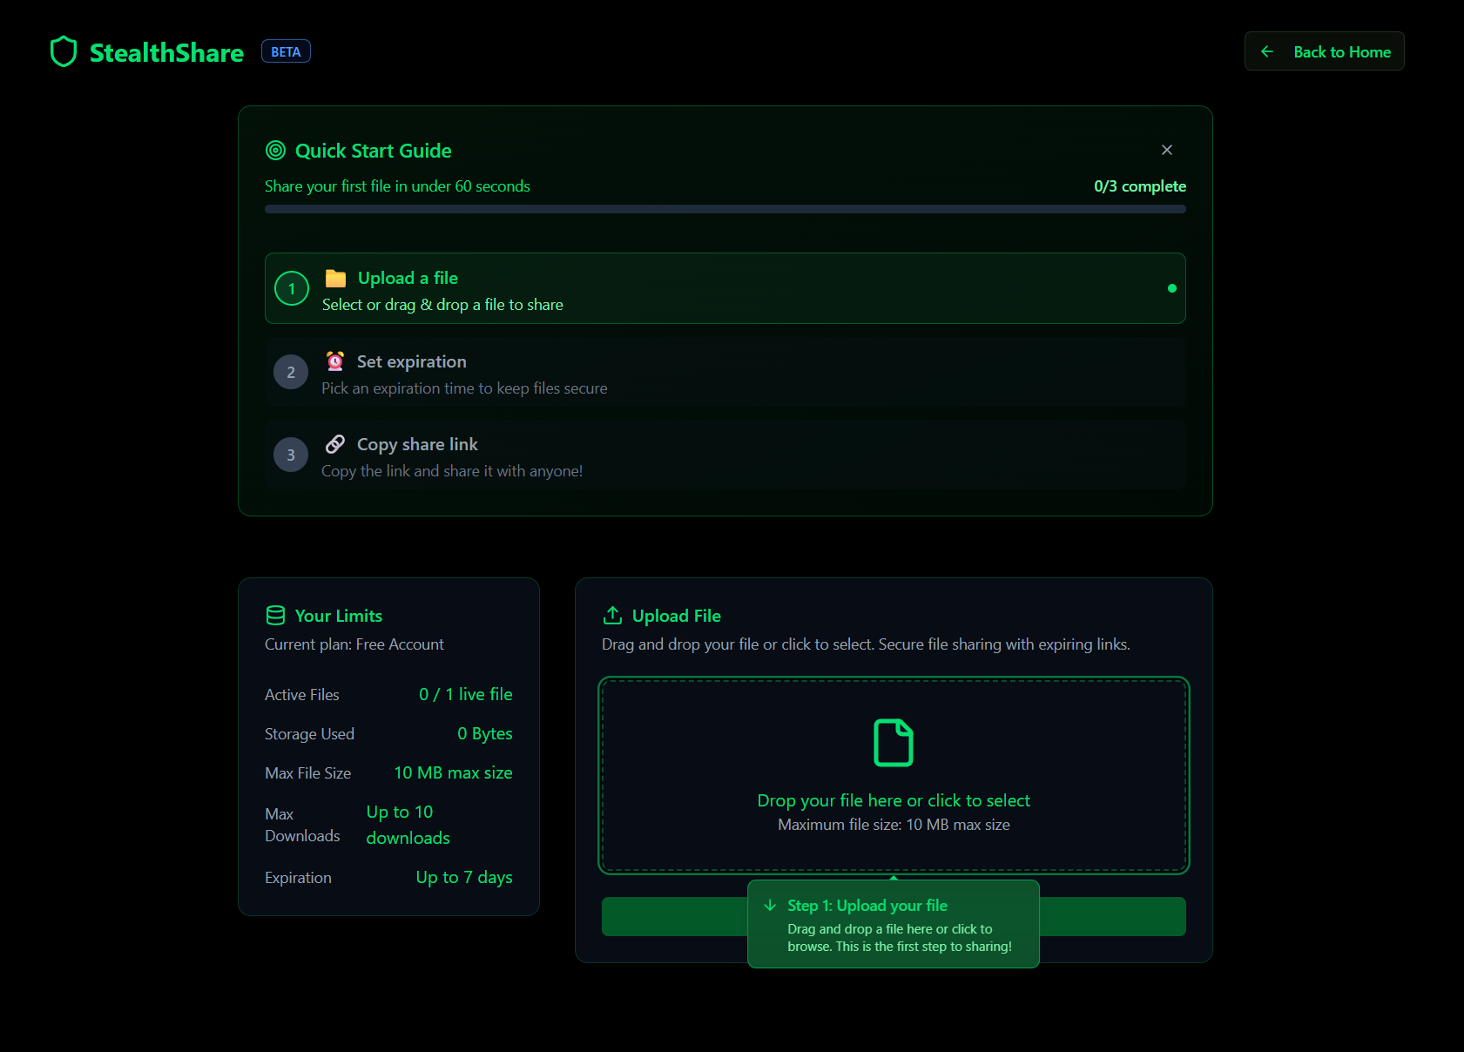Screen dimensions: 1464x1052
Task: Select the chain link icon for Copy share link
Action: (x=334, y=443)
